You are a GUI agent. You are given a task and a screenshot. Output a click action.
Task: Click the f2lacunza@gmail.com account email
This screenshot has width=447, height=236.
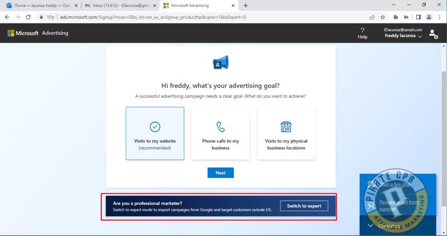click(403, 30)
